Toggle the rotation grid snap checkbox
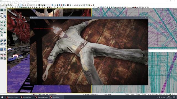The width and height of the screenshot is (177, 99). pyautogui.click(x=160, y=94)
